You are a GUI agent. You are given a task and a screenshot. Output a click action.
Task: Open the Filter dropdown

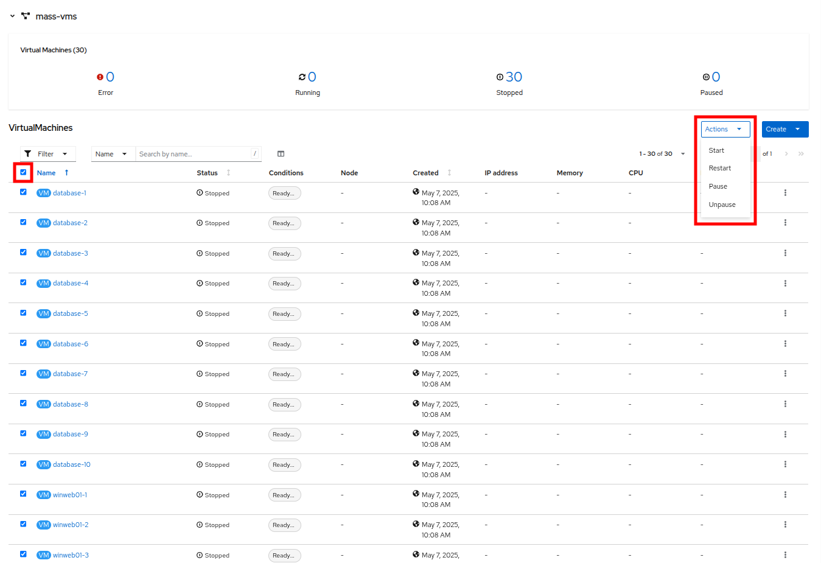(x=47, y=154)
